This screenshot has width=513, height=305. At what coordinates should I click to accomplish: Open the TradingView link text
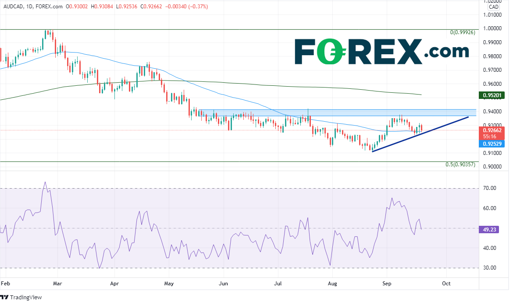click(x=26, y=297)
